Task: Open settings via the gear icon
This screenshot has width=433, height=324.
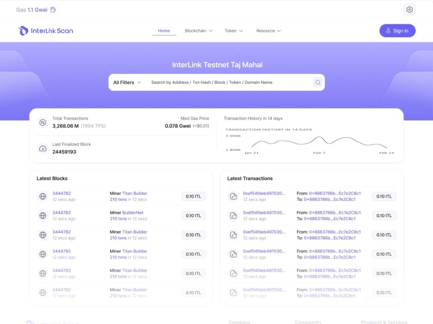Action: (x=409, y=10)
